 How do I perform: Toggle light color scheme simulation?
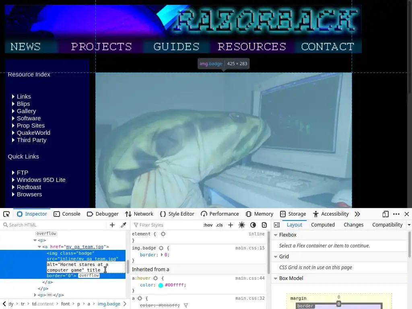(242, 225)
